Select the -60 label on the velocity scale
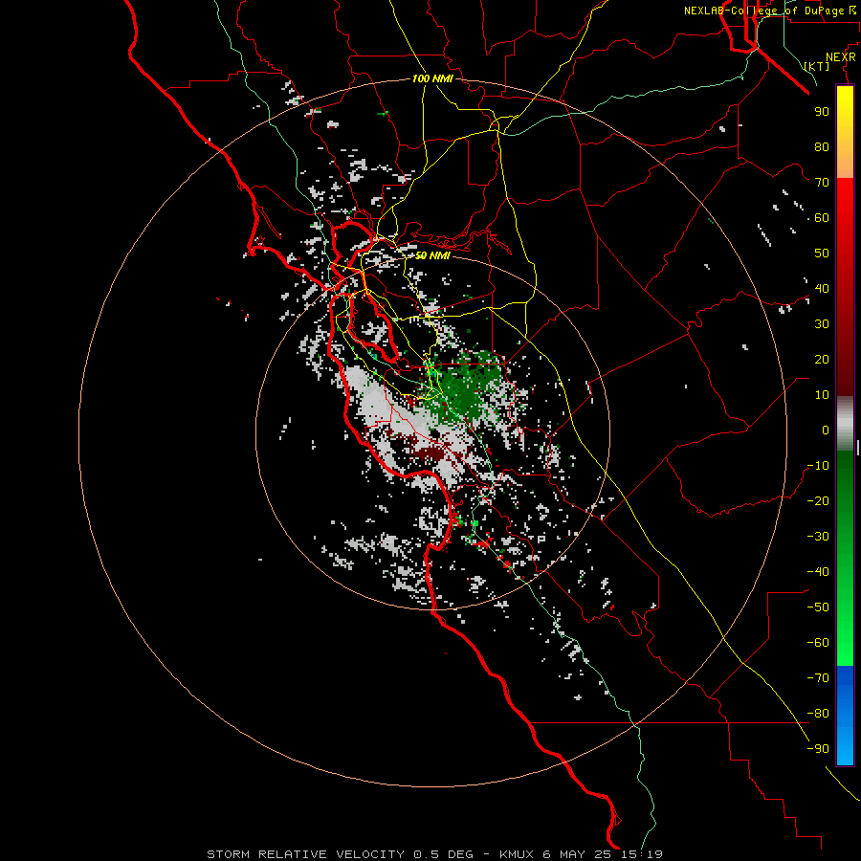This screenshot has width=861, height=861. 818,643
